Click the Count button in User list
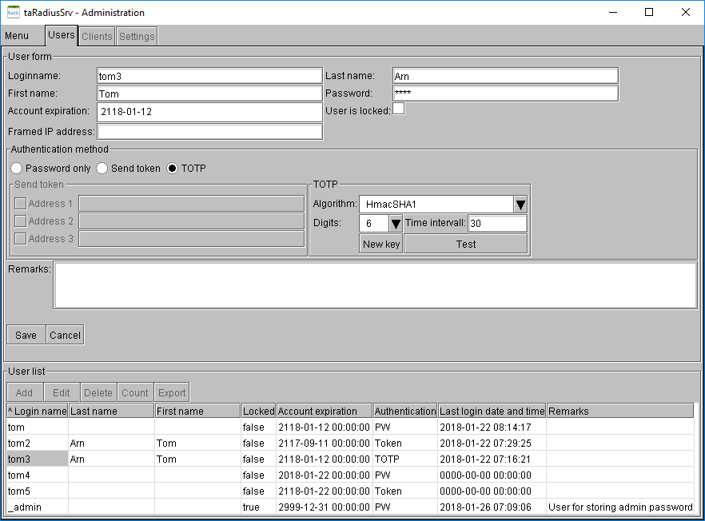 [135, 392]
